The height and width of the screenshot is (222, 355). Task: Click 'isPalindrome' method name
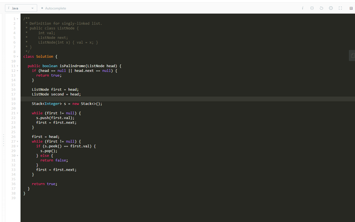coord(72,66)
